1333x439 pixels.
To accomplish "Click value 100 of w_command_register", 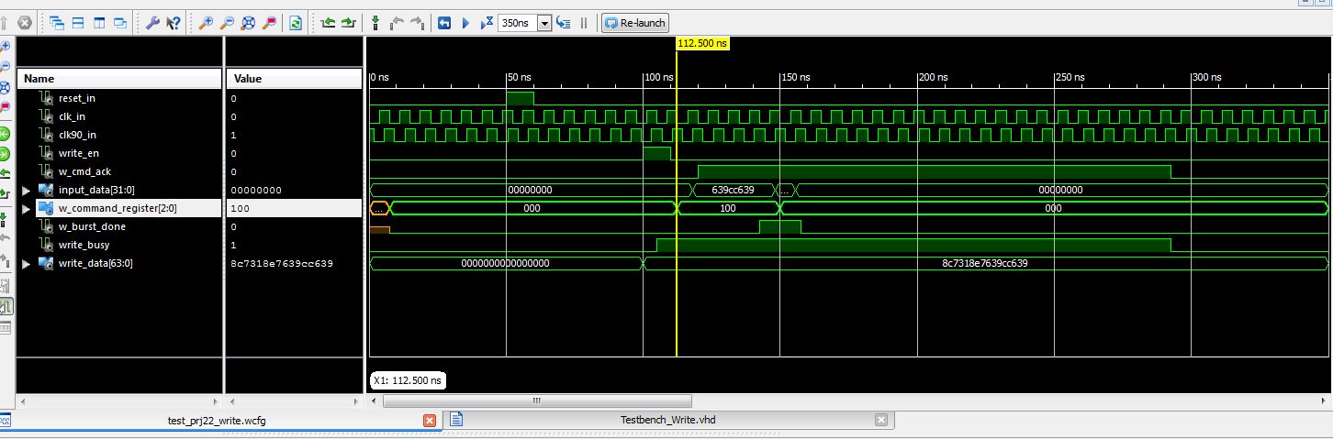I will [240, 208].
